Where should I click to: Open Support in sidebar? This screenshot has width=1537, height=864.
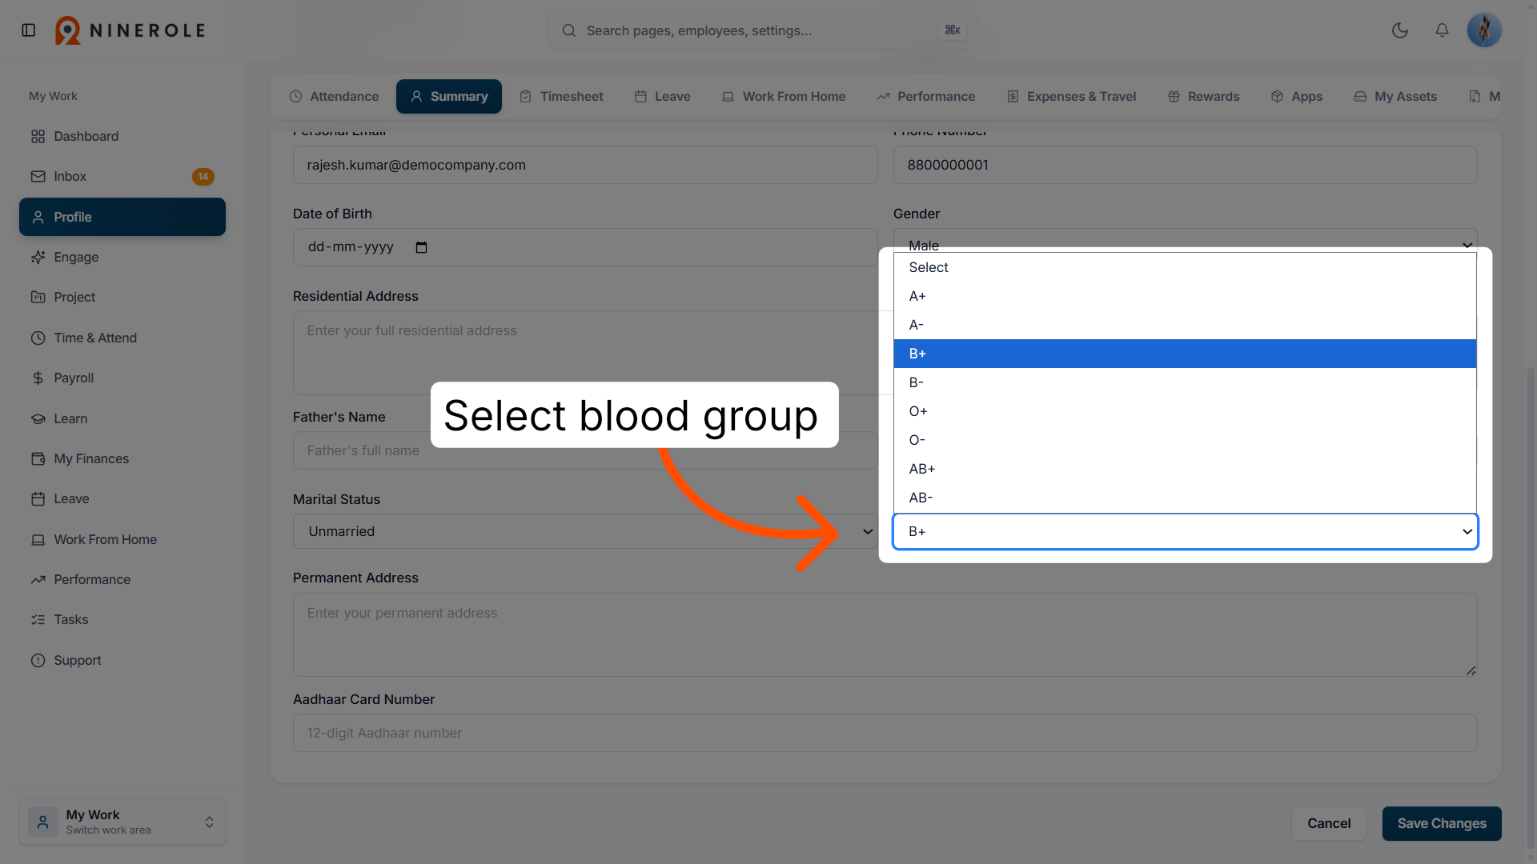coord(122,660)
